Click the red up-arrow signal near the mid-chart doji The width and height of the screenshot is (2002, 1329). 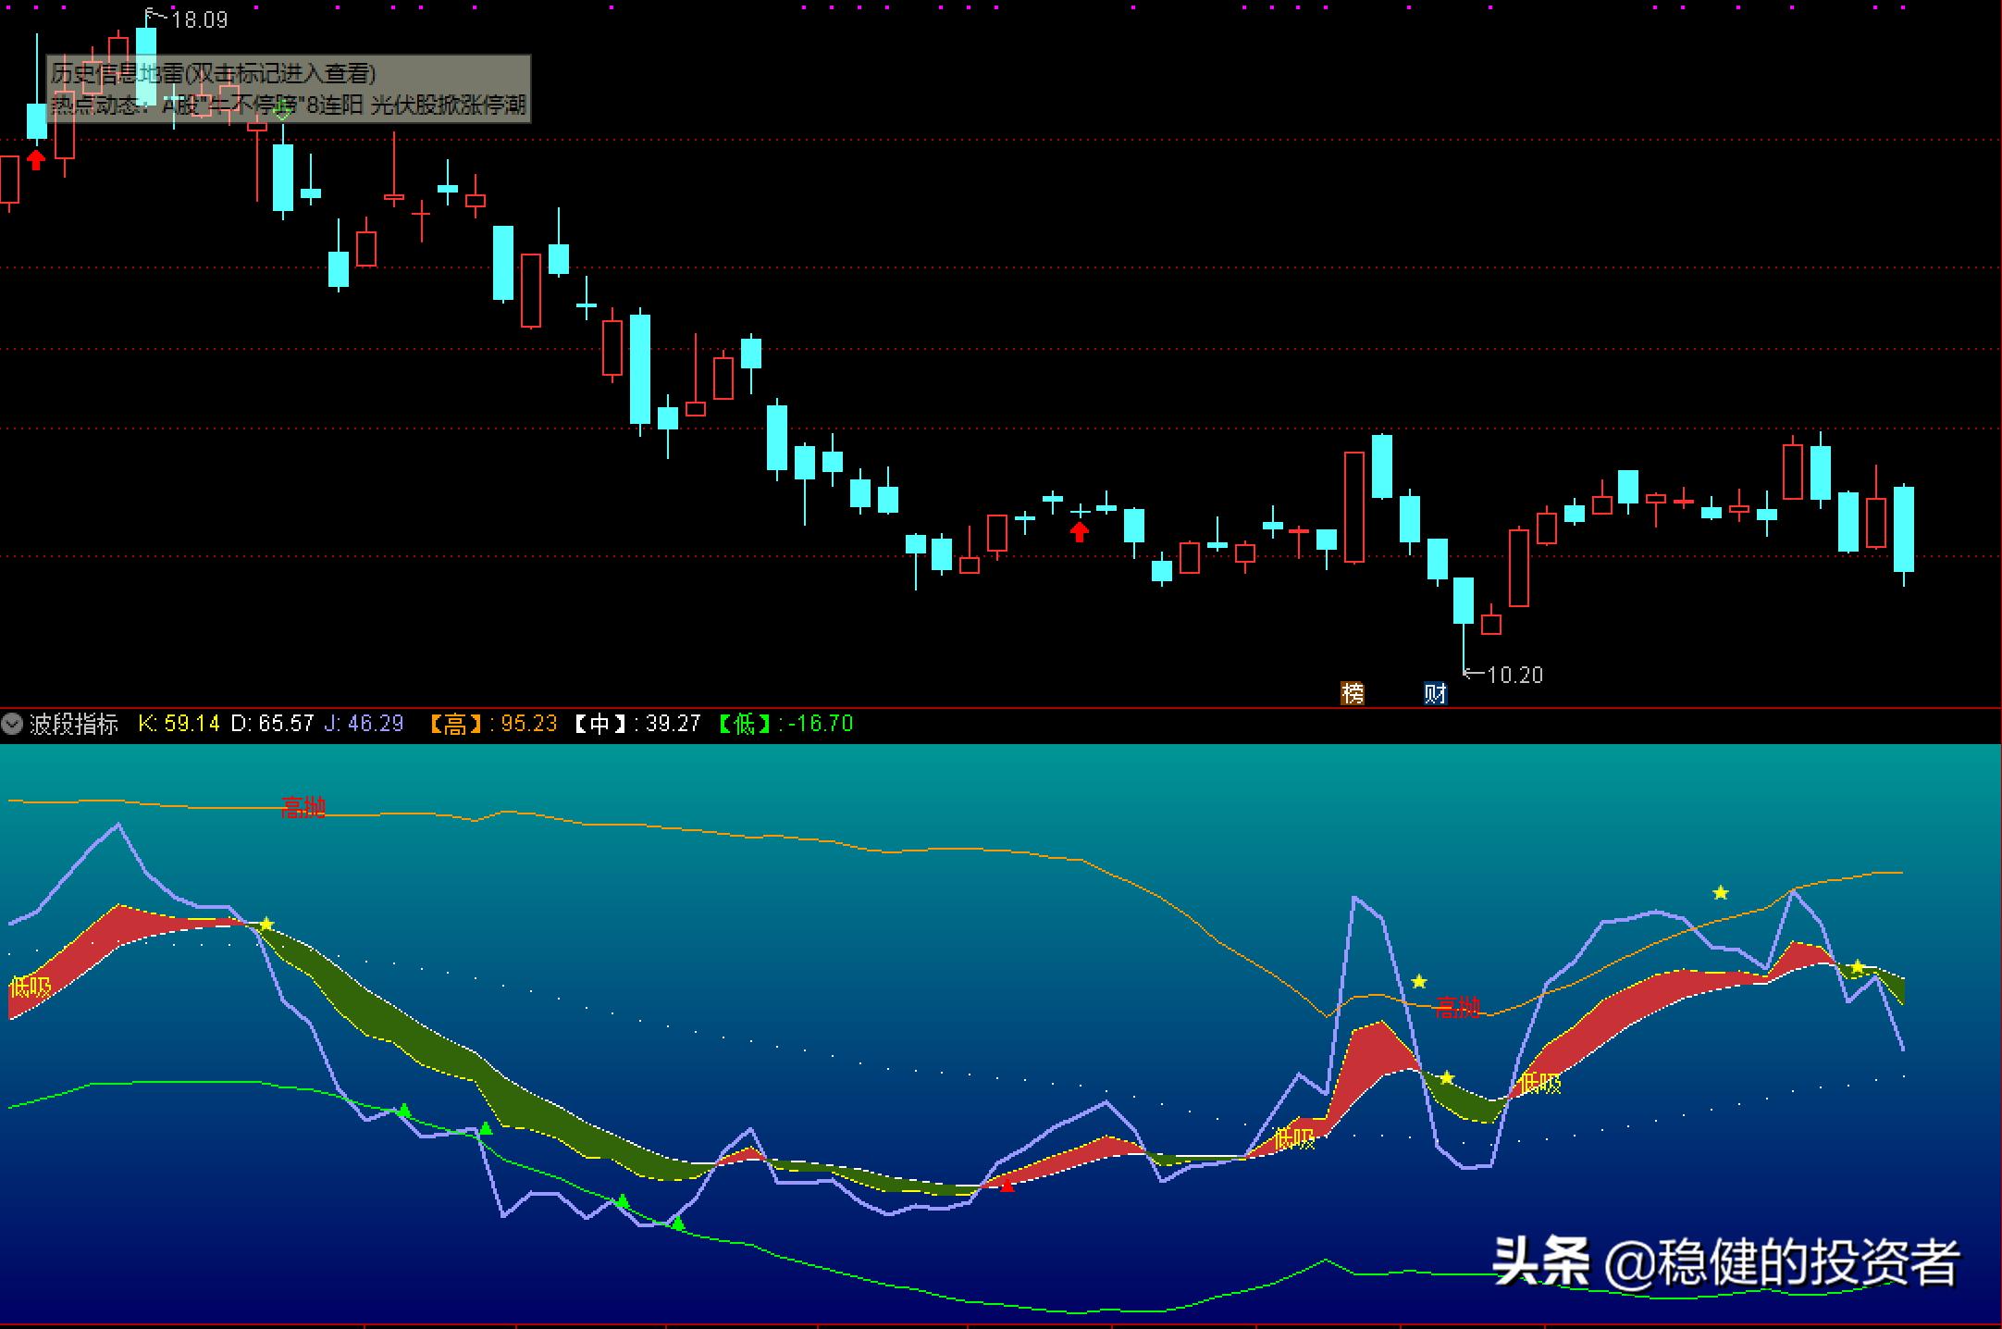click(x=1079, y=530)
